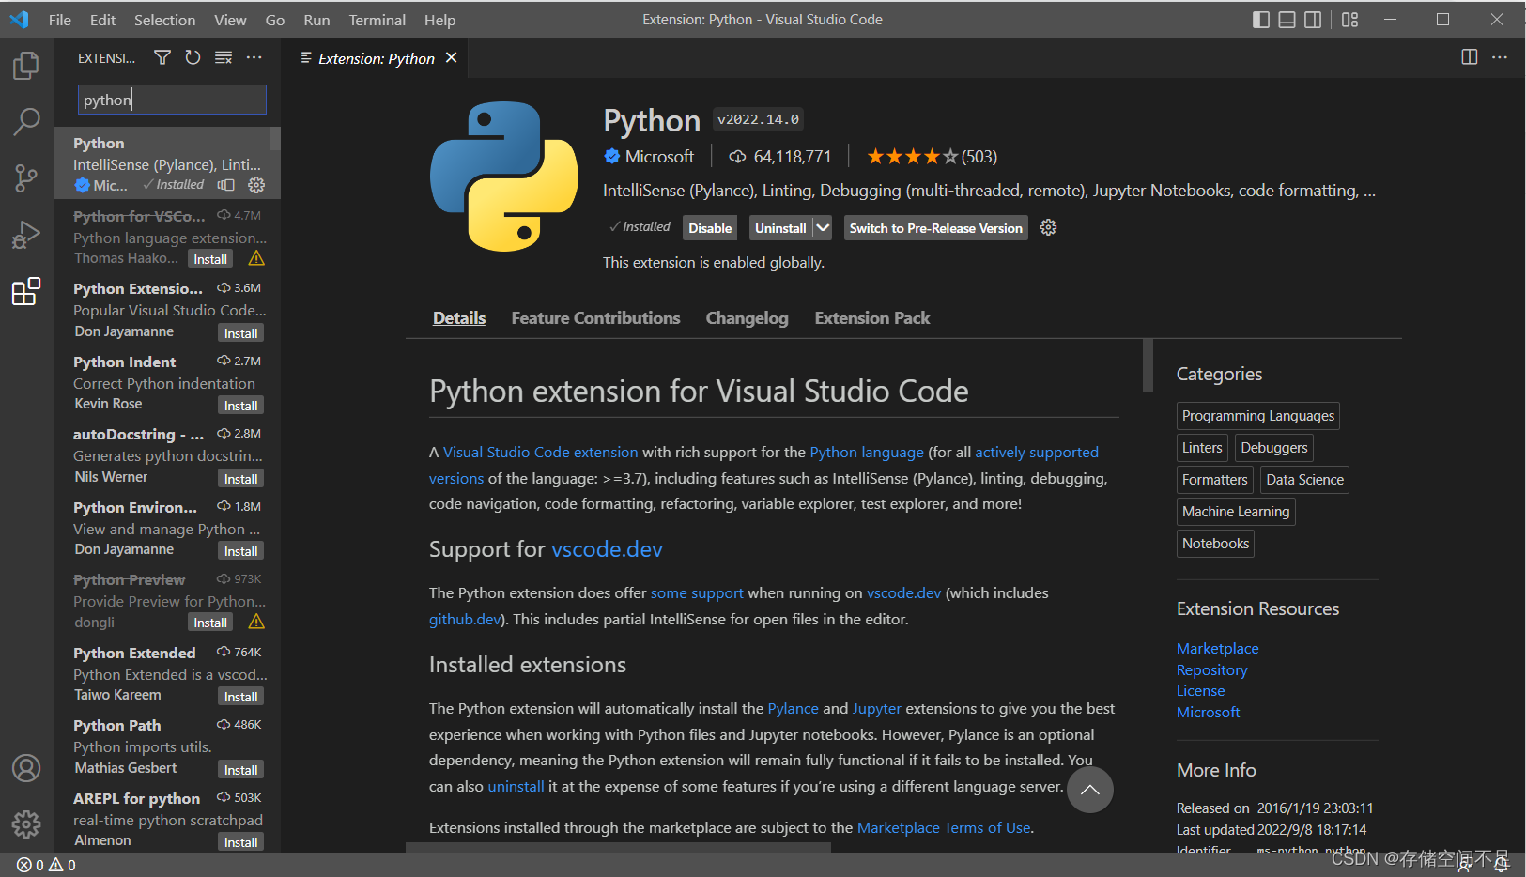
Task: Open the File menu
Action: (60, 20)
